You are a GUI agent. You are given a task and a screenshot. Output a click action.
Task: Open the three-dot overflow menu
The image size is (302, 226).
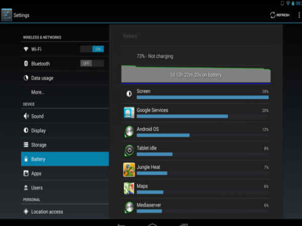(299, 15)
